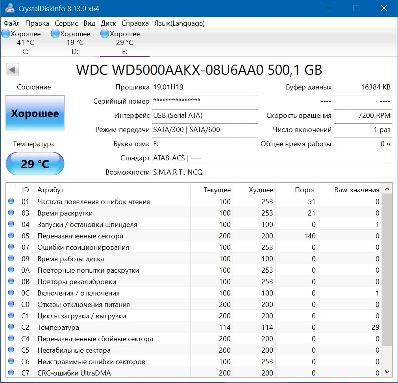Click the CrystalDiskInfo app icon in title bar
The image size is (398, 383).
[10, 8]
